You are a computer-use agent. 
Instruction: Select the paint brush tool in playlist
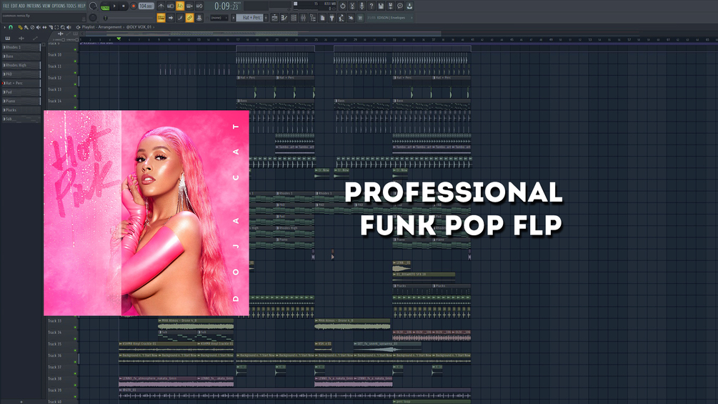pos(26,27)
